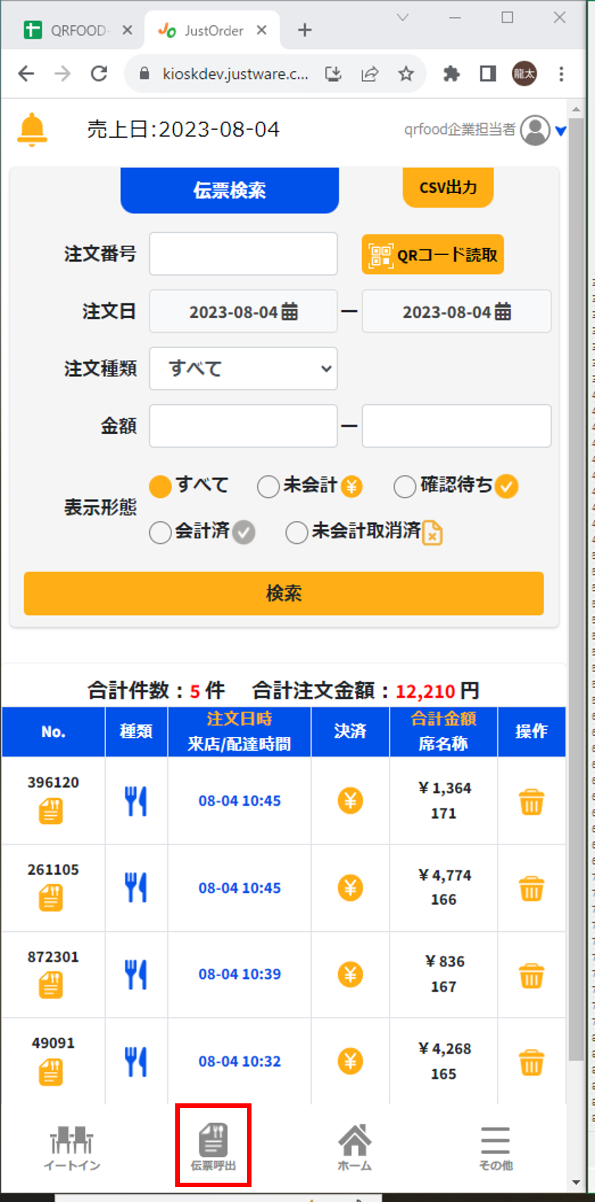Open receipt icon for order 261105

pyautogui.click(x=51, y=897)
